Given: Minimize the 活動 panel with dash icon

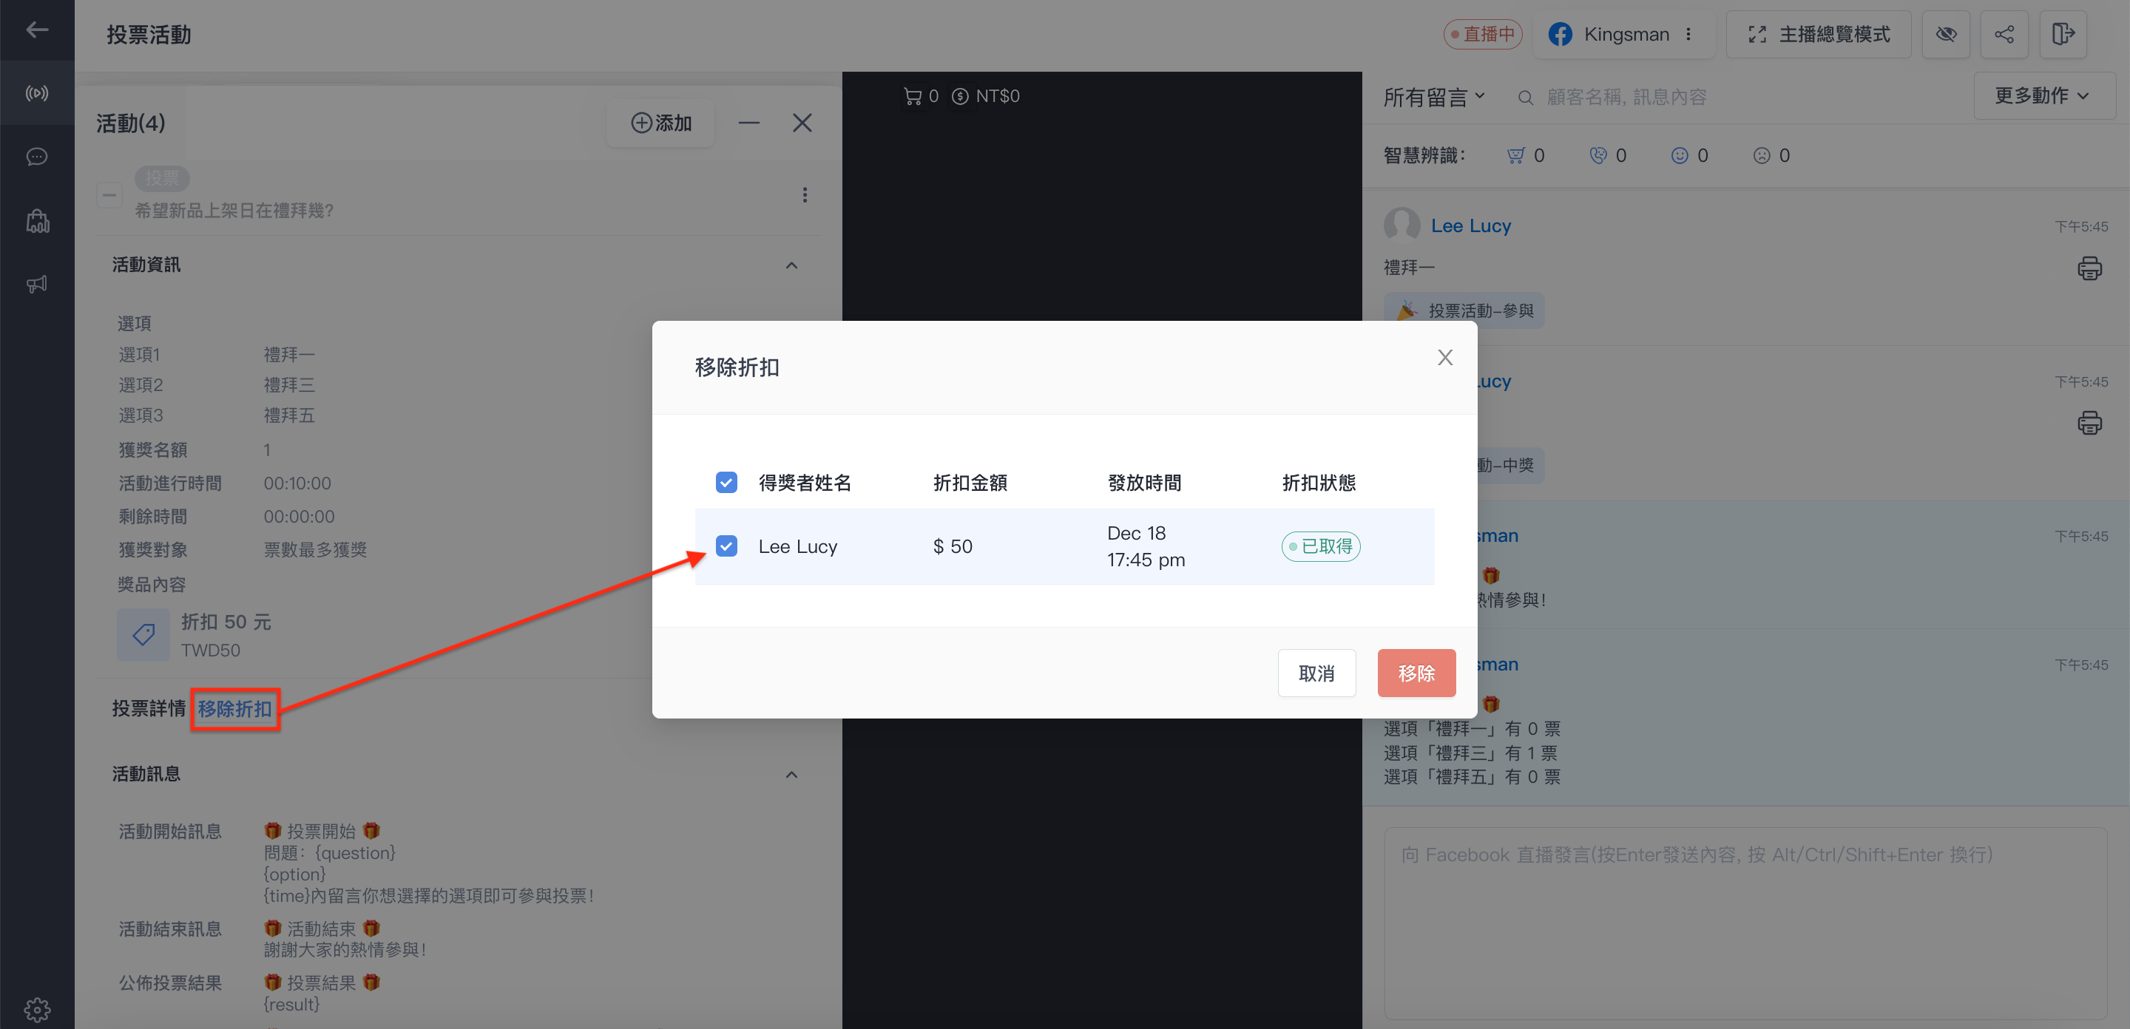Looking at the screenshot, I should coord(748,123).
